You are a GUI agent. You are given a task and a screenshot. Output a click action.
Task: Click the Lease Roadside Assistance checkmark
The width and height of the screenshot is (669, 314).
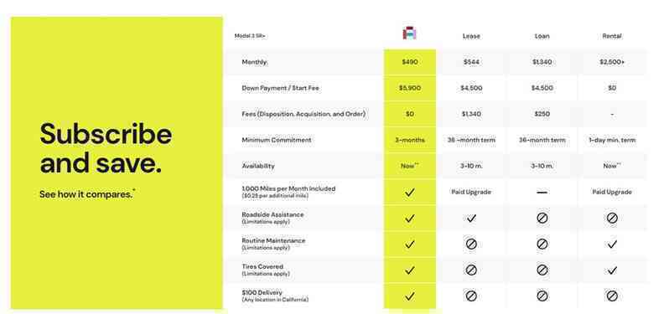coord(471,219)
